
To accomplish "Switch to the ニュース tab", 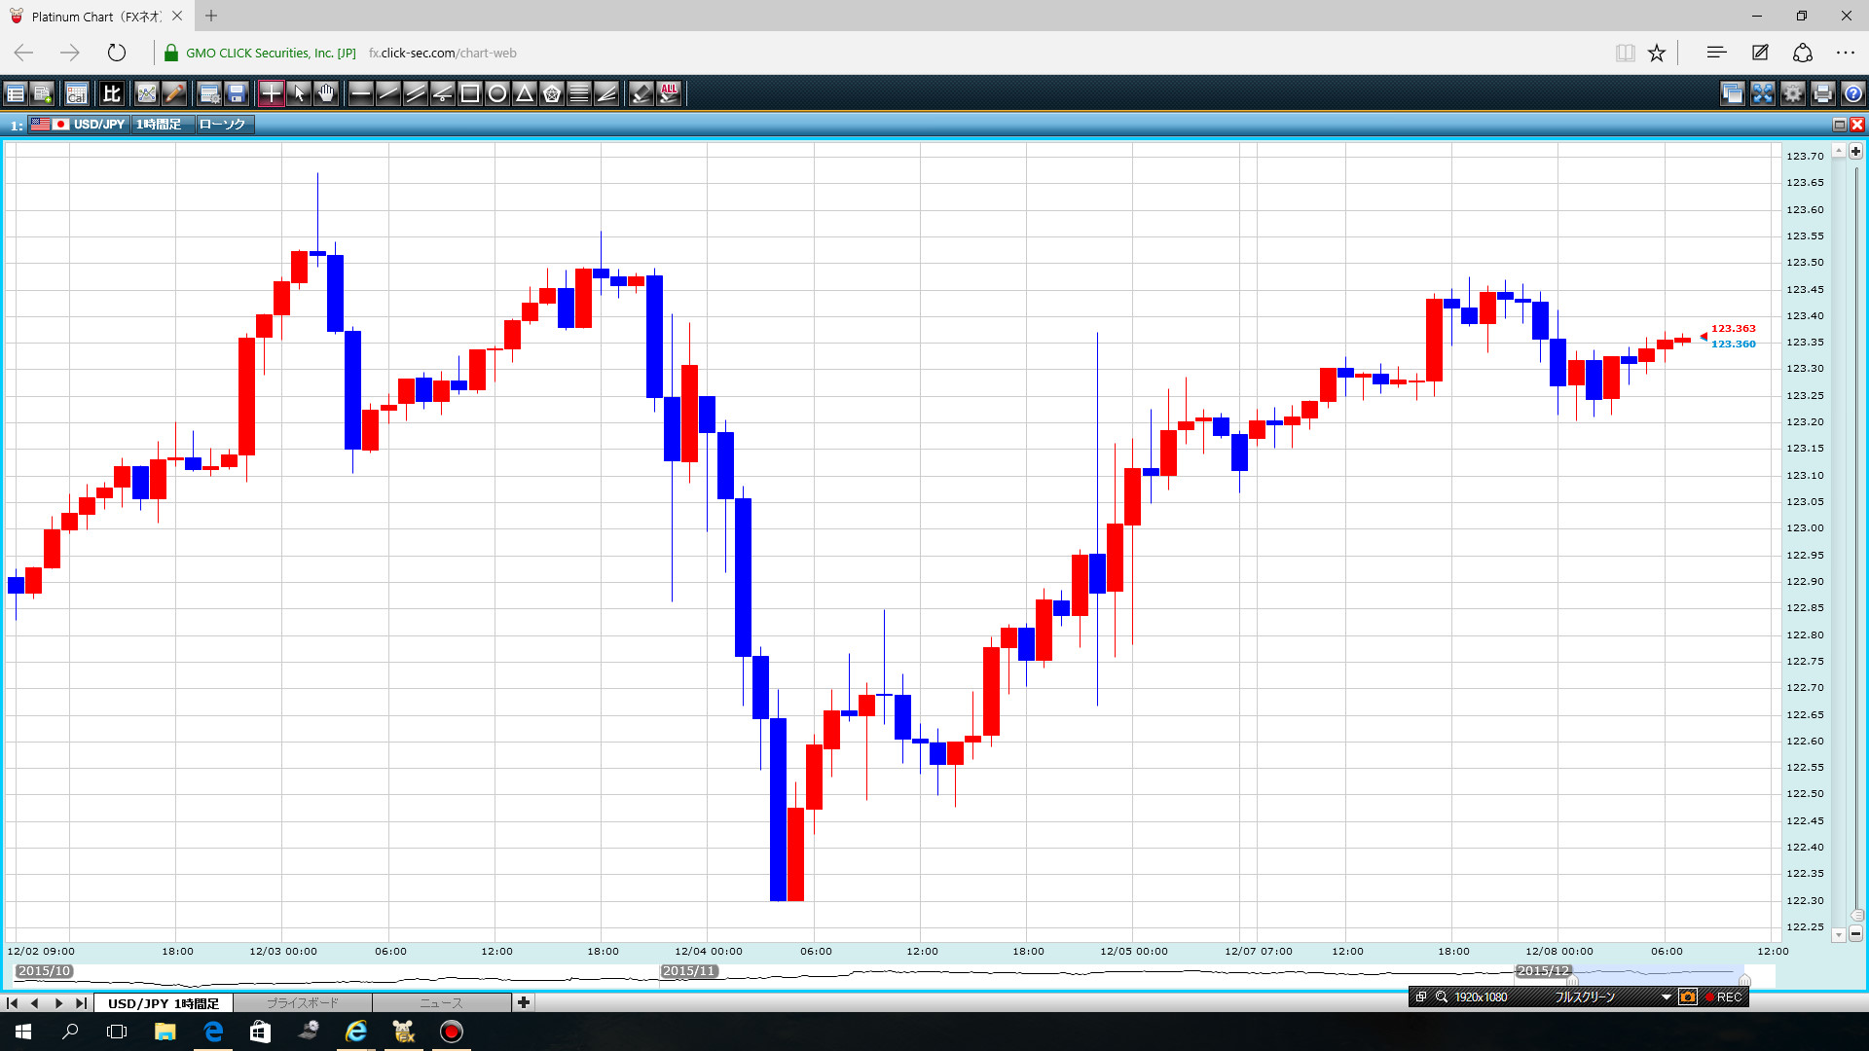I will point(441,1002).
